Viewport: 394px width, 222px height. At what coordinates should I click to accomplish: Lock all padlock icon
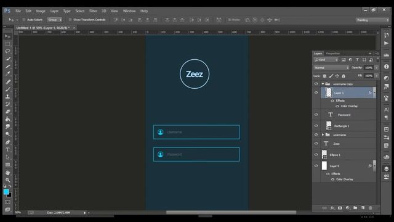[344, 76]
